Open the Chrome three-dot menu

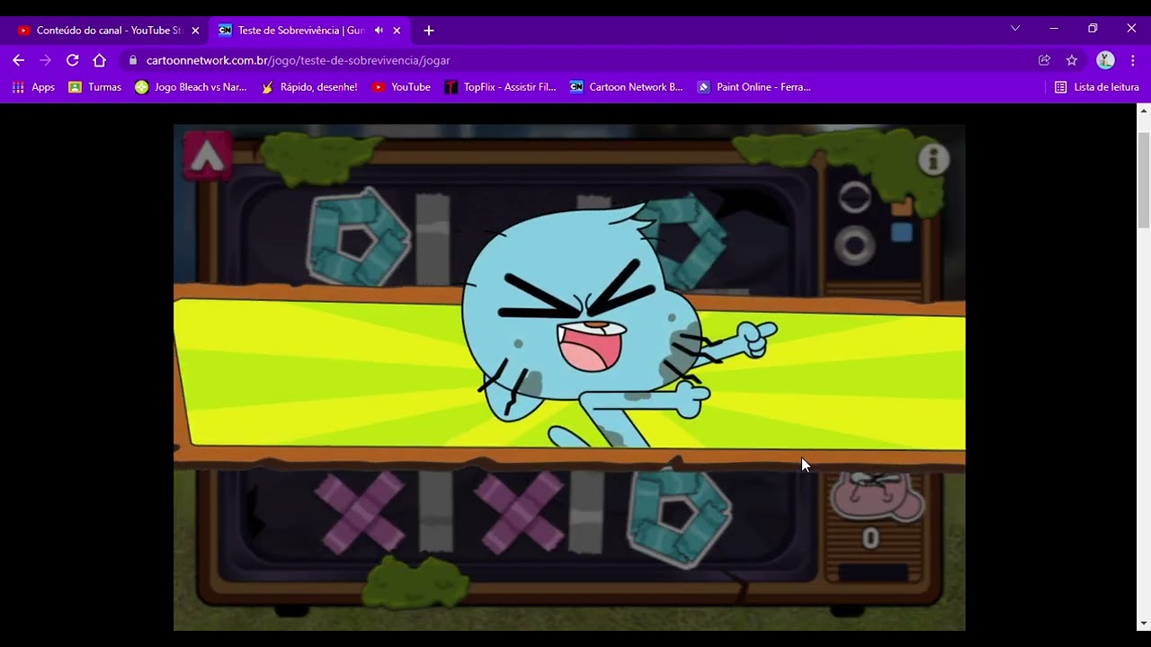1132,60
